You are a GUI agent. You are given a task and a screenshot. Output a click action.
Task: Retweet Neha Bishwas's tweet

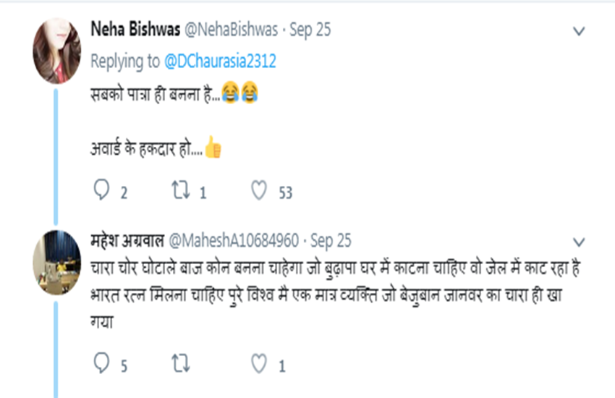click(180, 192)
